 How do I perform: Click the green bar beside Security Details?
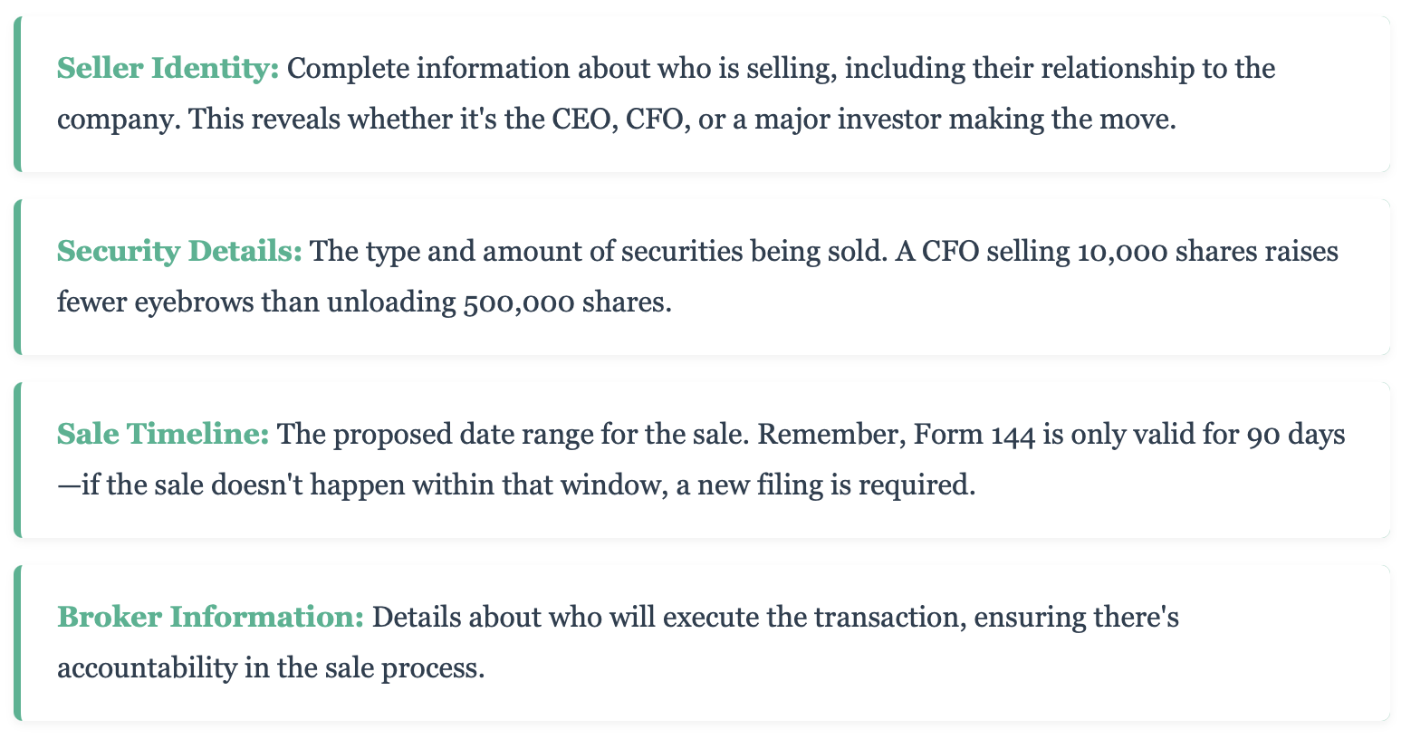(x=17, y=277)
